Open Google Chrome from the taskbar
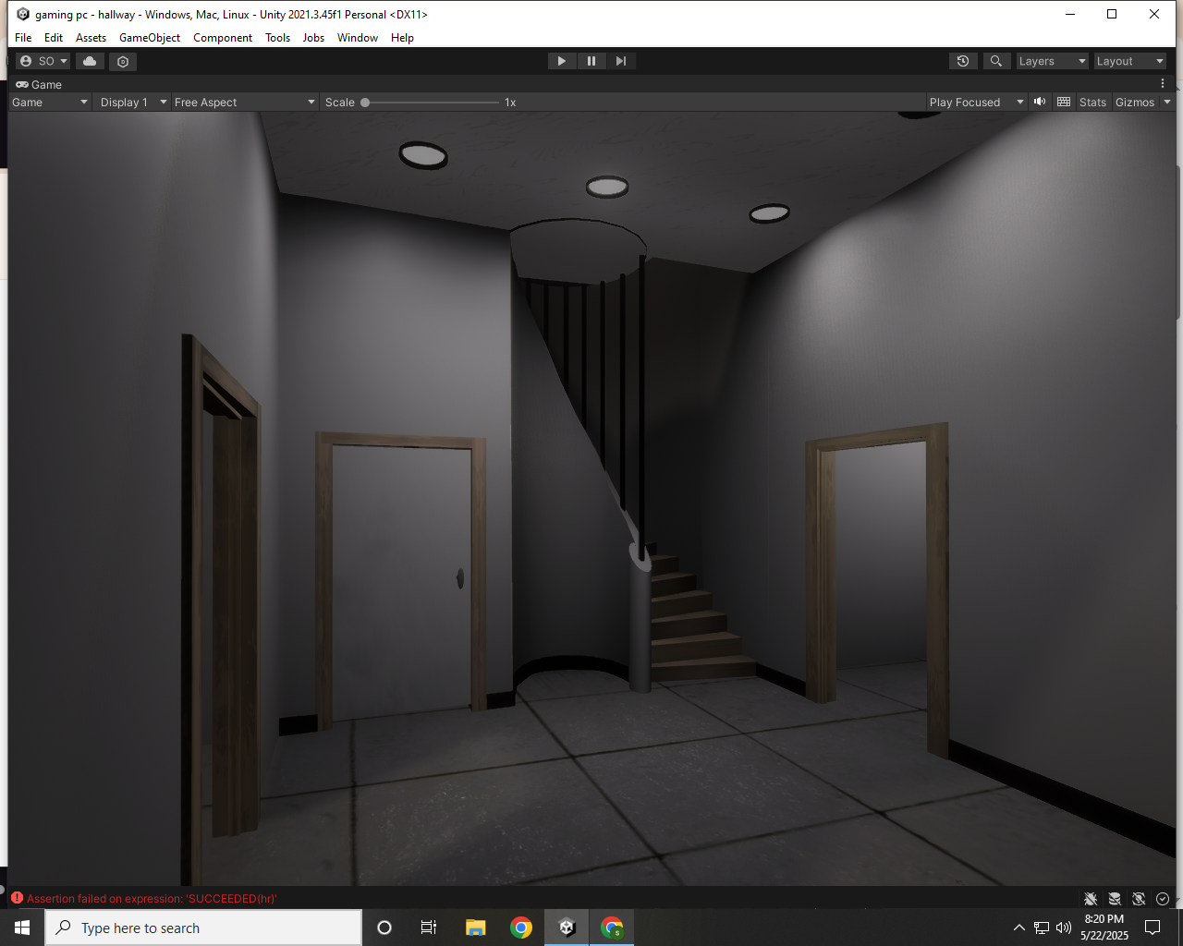The image size is (1183, 946). (x=521, y=928)
